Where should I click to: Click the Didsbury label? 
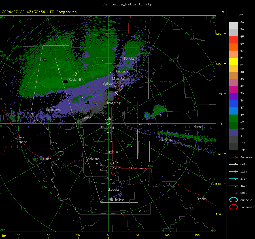(107, 127)
